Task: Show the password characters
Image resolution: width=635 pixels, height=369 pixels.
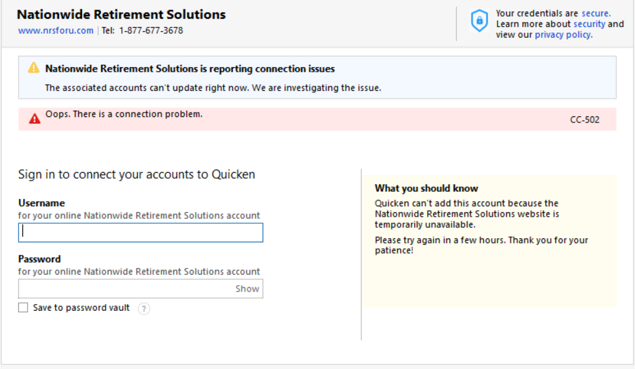Action: click(x=247, y=289)
